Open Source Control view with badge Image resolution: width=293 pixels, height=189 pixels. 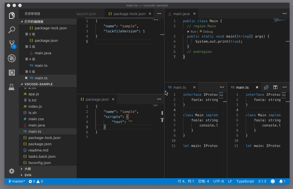point(12,44)
